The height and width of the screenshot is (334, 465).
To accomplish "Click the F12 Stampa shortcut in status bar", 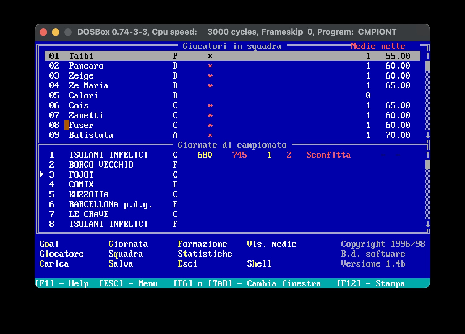I will coord(371,284).
